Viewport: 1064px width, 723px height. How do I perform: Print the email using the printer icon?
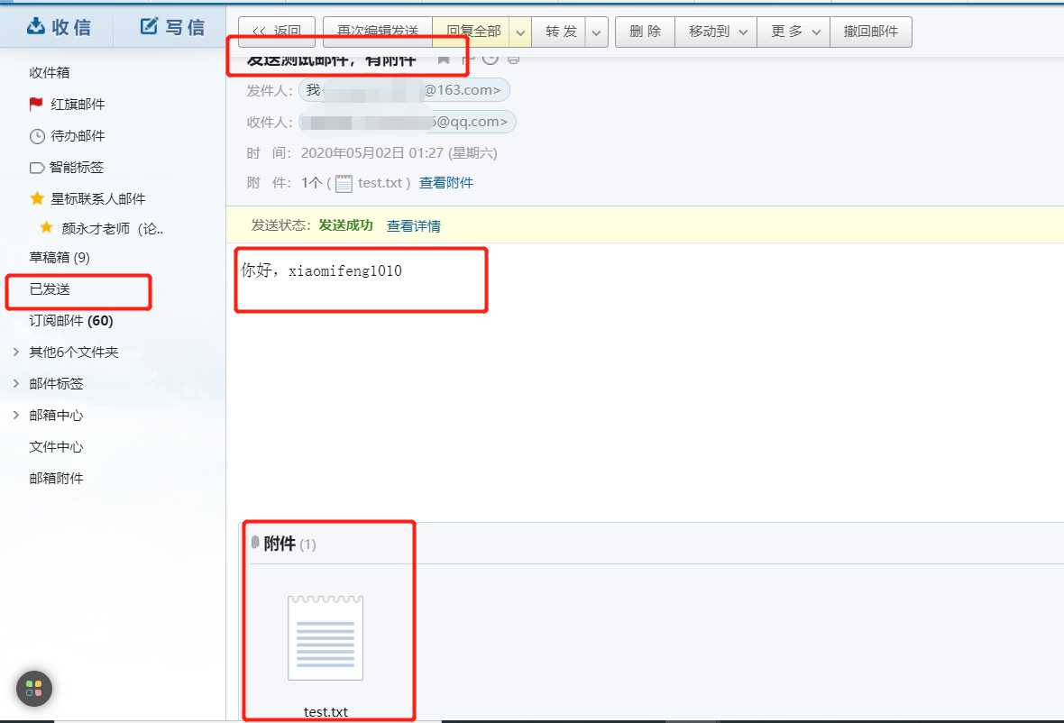click(514, 60)
